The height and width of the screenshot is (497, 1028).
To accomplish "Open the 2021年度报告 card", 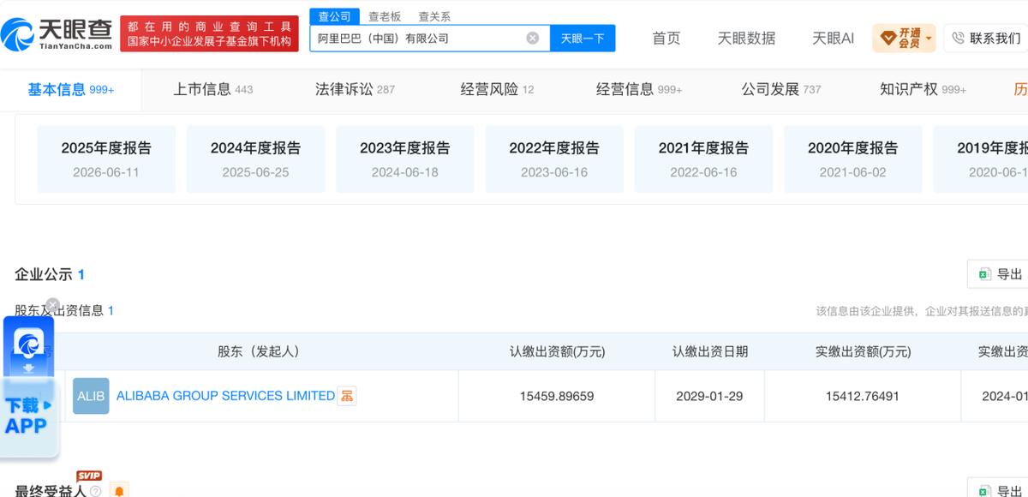I will pos(703,159).
